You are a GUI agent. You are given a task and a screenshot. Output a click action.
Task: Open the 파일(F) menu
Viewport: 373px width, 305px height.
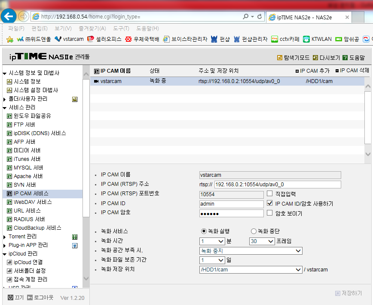(x=16, y=28)
